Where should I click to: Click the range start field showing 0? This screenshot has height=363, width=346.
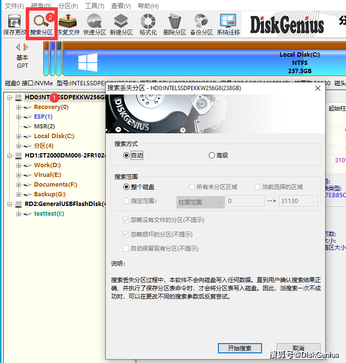pyautogui.click(x=246, y=201)
